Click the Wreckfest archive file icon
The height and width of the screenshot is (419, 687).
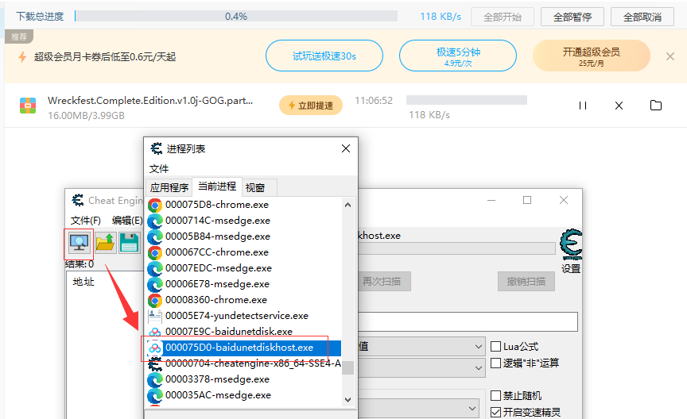(x=28, y=106)
